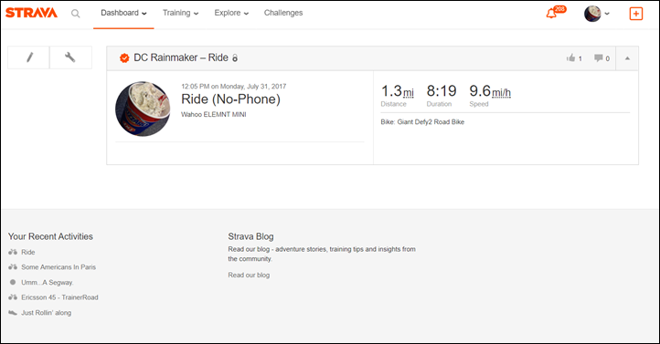
Task: Expand the Training dropdown menu
Action: [180, 13]
